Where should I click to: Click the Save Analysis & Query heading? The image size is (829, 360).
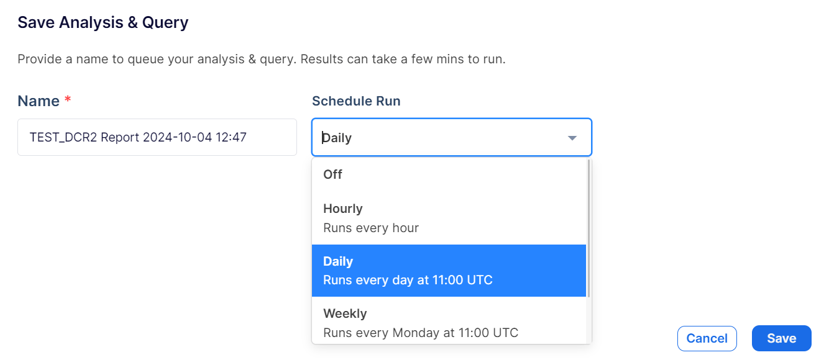pyautogui.click(x=103, y=23)
